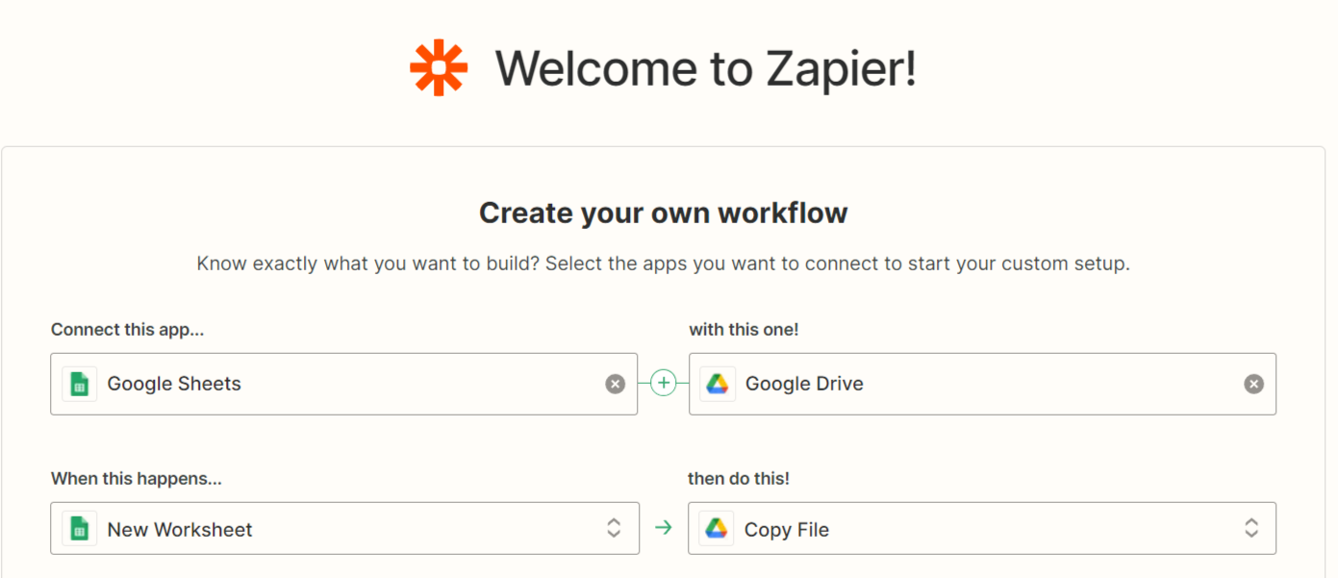Select the Google Drive icon beside Copy File
This screenshot has width=1338, height=578.
(x=718, y=528)
